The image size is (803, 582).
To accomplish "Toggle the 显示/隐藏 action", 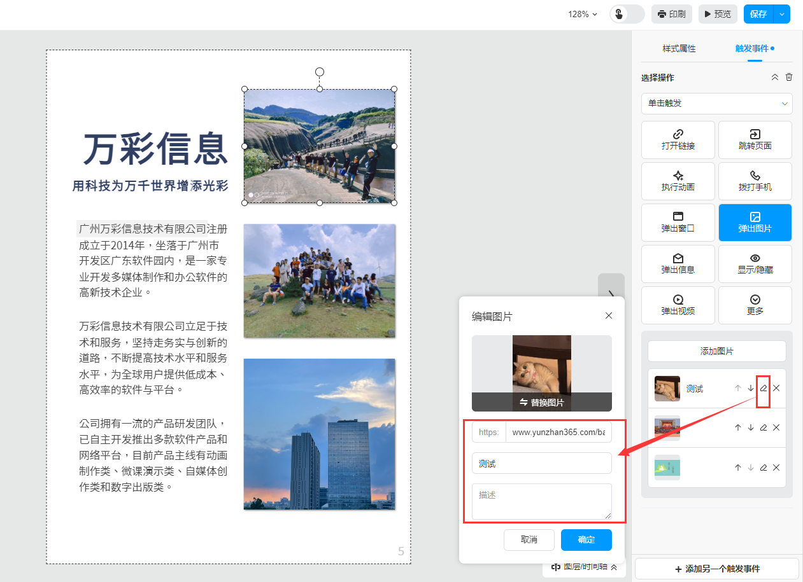I will coord(755,263).
